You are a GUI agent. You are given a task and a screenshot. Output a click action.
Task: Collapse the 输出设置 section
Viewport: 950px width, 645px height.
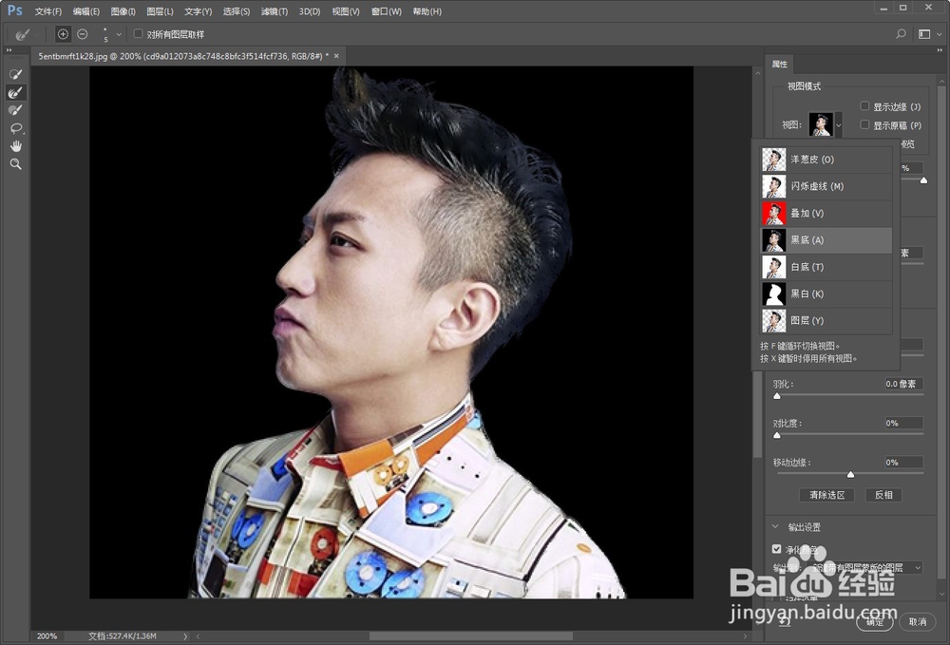(x=775, y=527)
